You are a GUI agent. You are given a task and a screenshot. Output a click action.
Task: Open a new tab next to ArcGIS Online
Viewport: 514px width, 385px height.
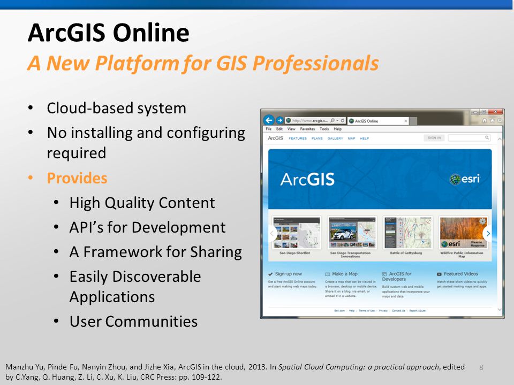[x=413, y=121]
